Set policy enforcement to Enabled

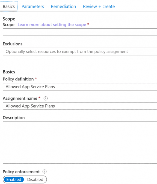[x=14, y=179]
